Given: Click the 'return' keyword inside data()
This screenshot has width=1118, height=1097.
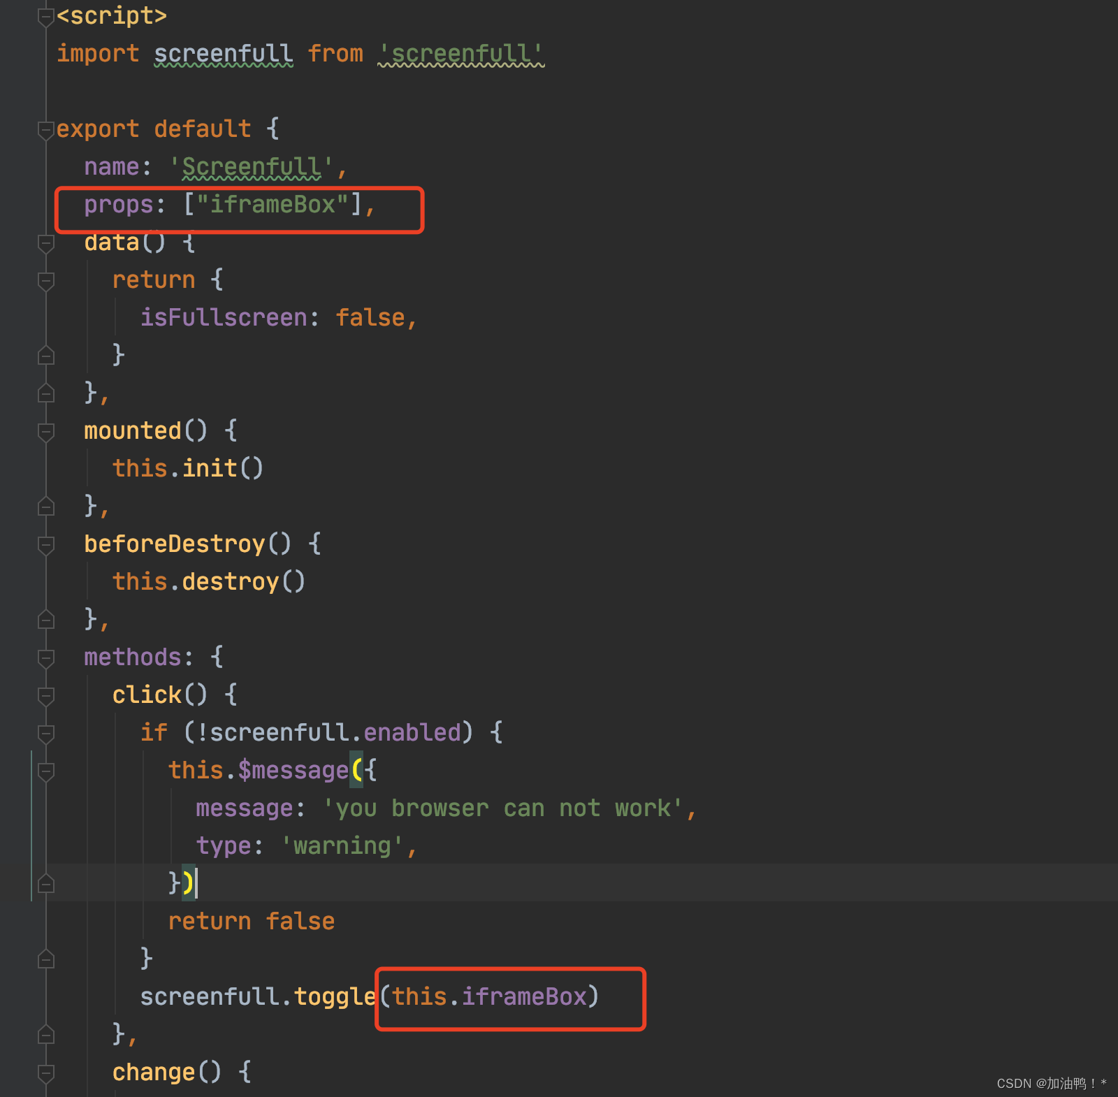Looking at the screenshot, I should tap(154, 279).
